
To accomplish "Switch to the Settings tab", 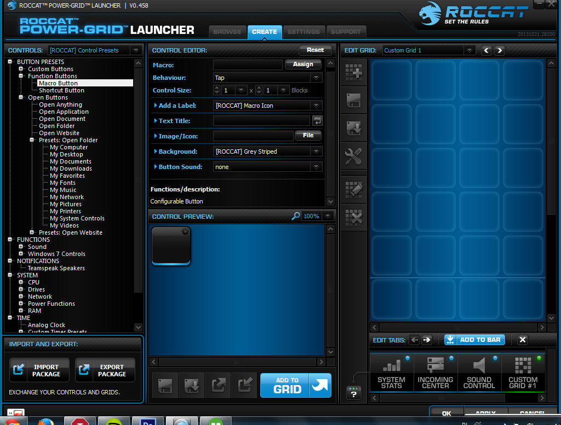I will coord(304,32).
